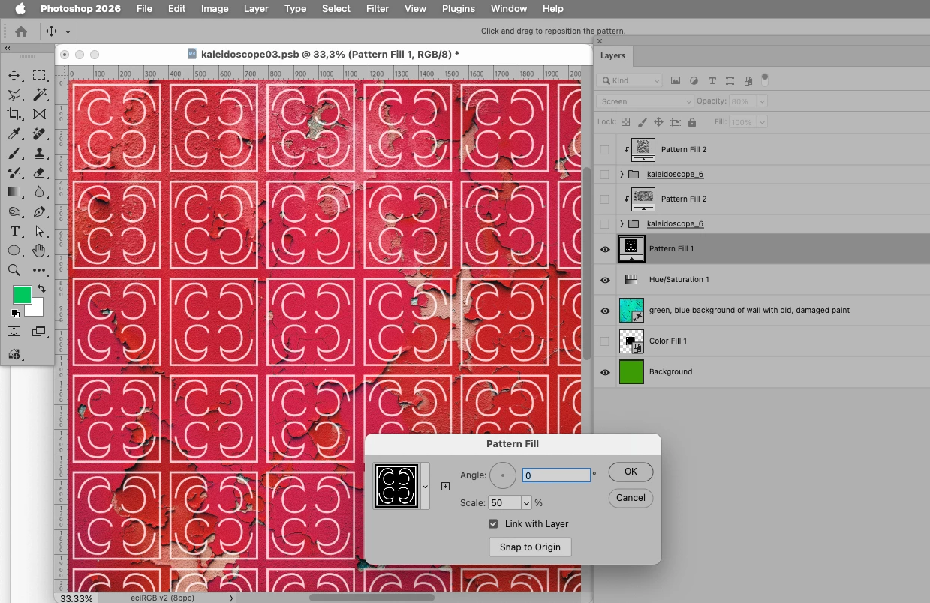
Task: Click the lock position icon in Layers
Action: pos(658,122)
